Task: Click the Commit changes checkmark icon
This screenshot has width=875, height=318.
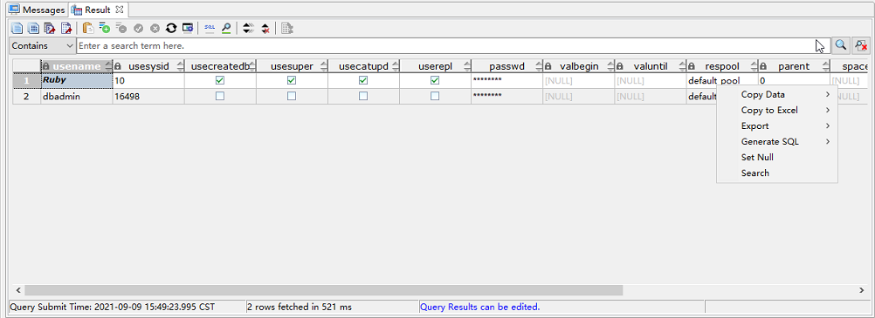Action: tap(138, 28)
